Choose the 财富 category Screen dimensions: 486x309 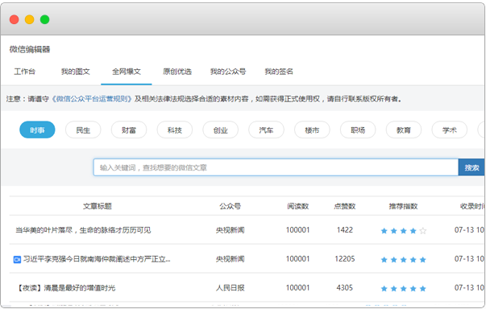129,130
